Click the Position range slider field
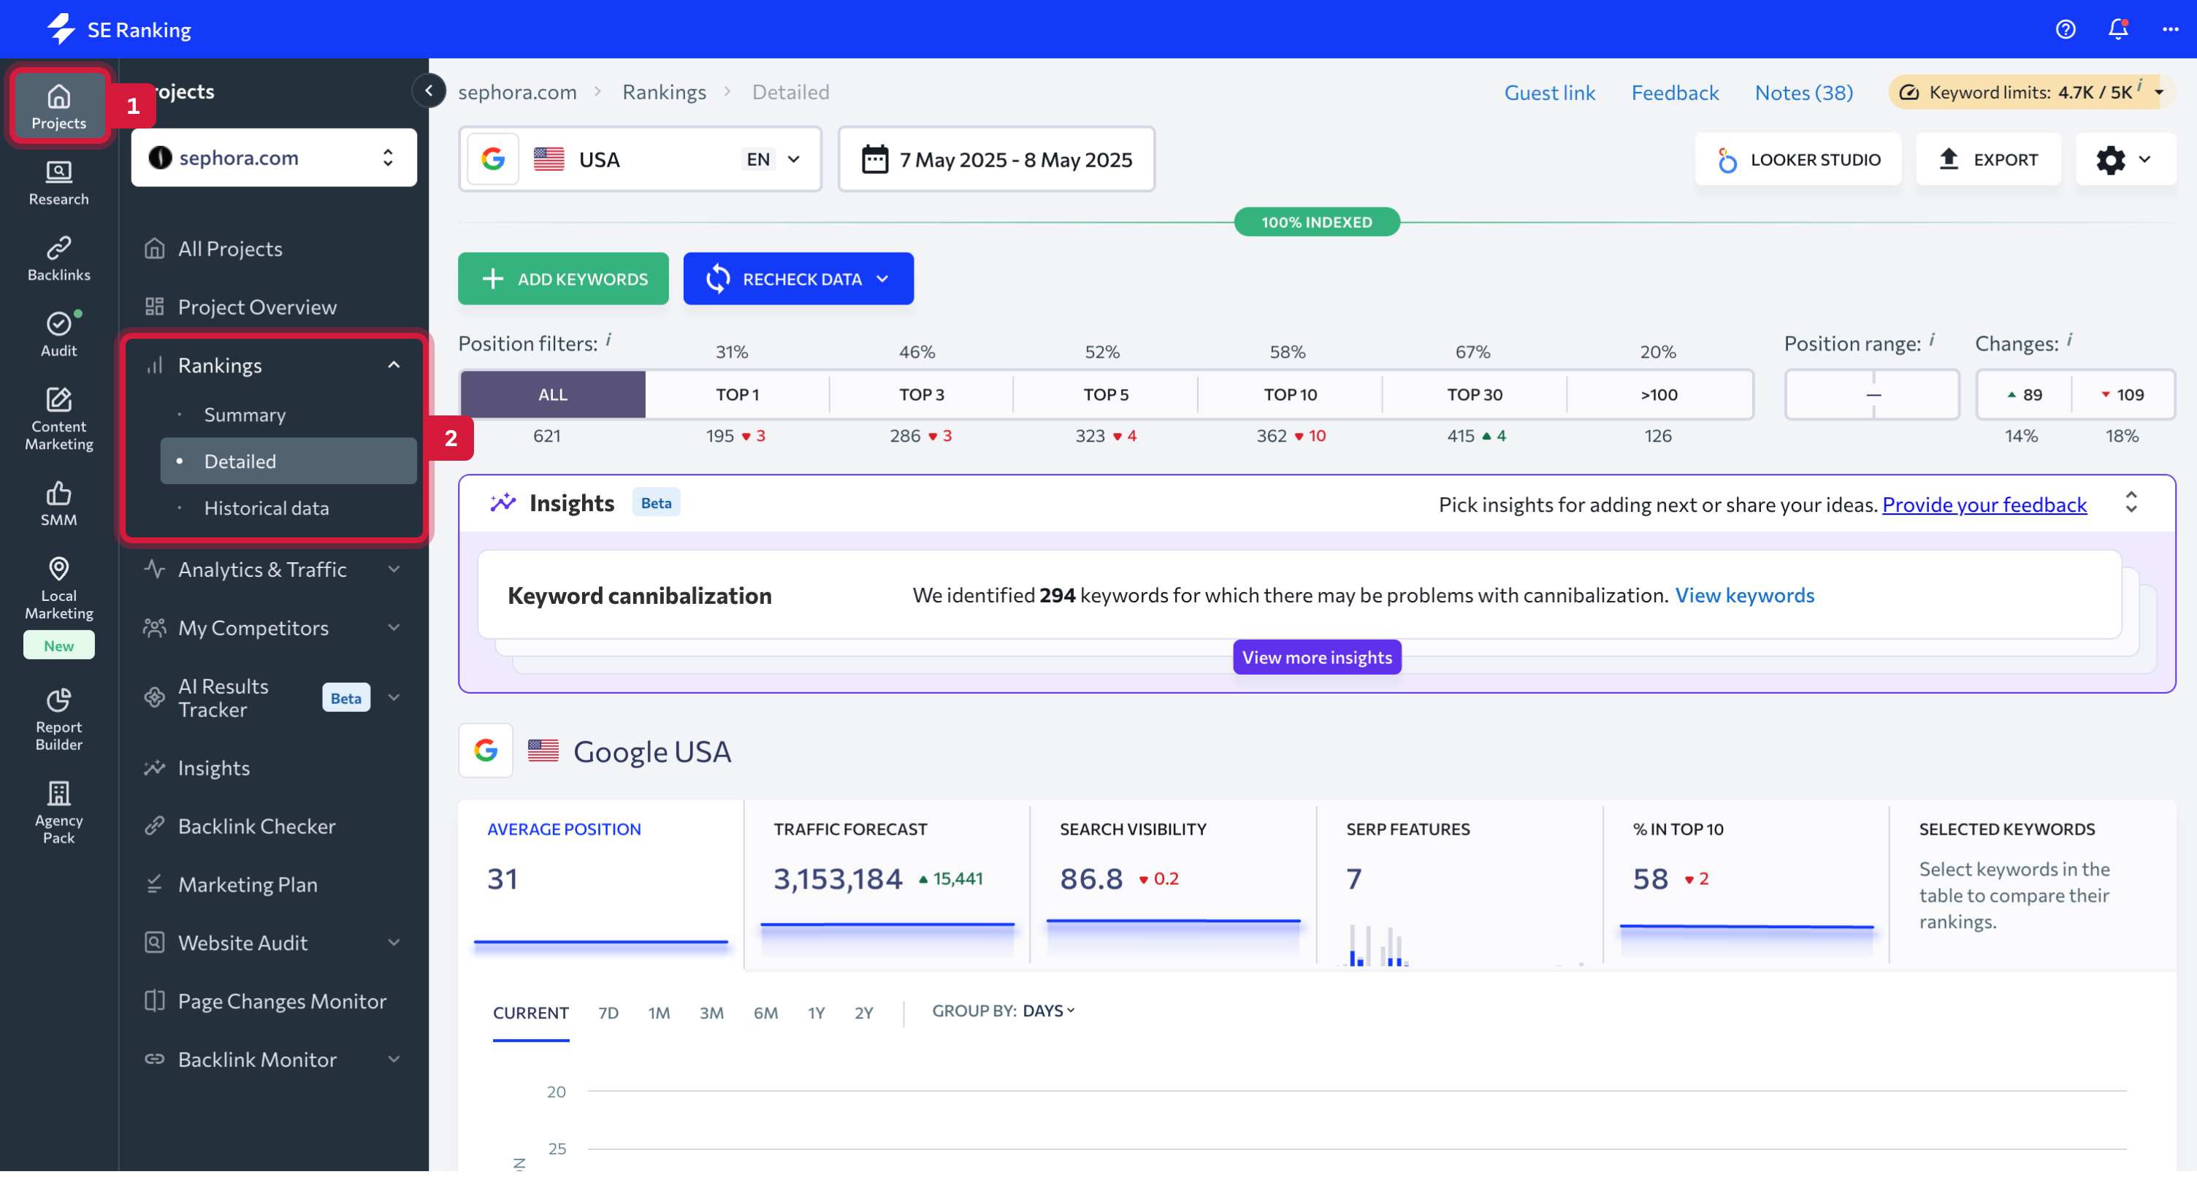This screenshot has height=1177, width=2197. pyautogui.click(x=1872, y=394)
